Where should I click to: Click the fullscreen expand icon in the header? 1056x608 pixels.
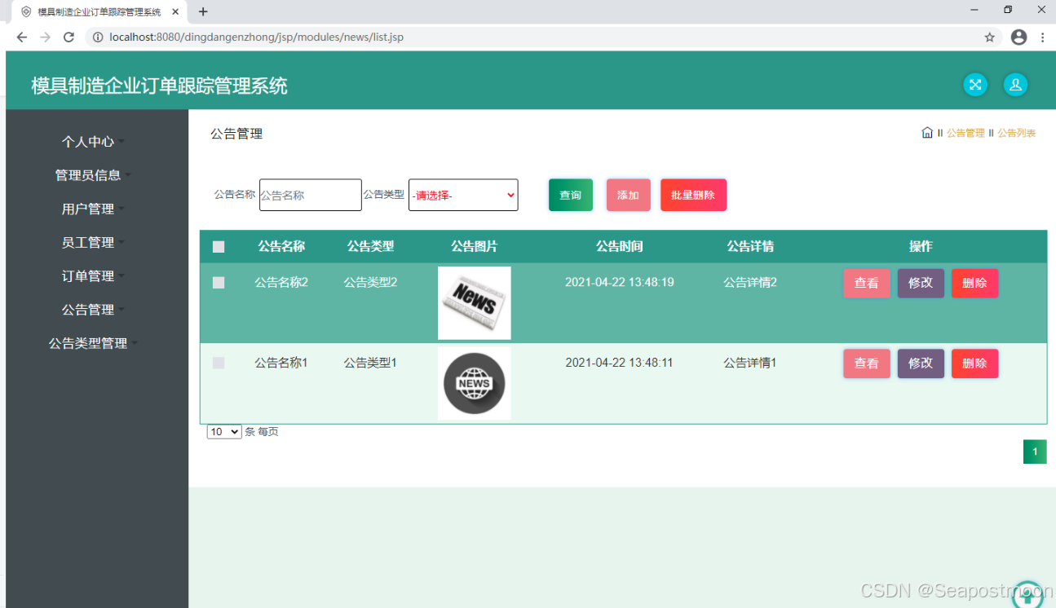coord(975,85)
